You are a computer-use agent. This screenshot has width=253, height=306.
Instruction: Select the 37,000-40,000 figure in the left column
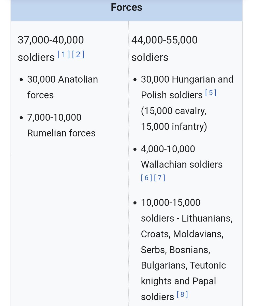(51, 40)
